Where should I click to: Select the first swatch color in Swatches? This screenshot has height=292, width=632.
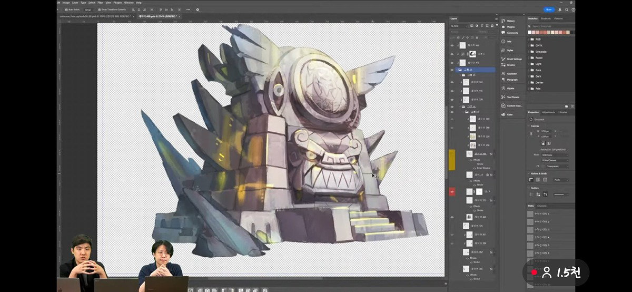point(530,32)
